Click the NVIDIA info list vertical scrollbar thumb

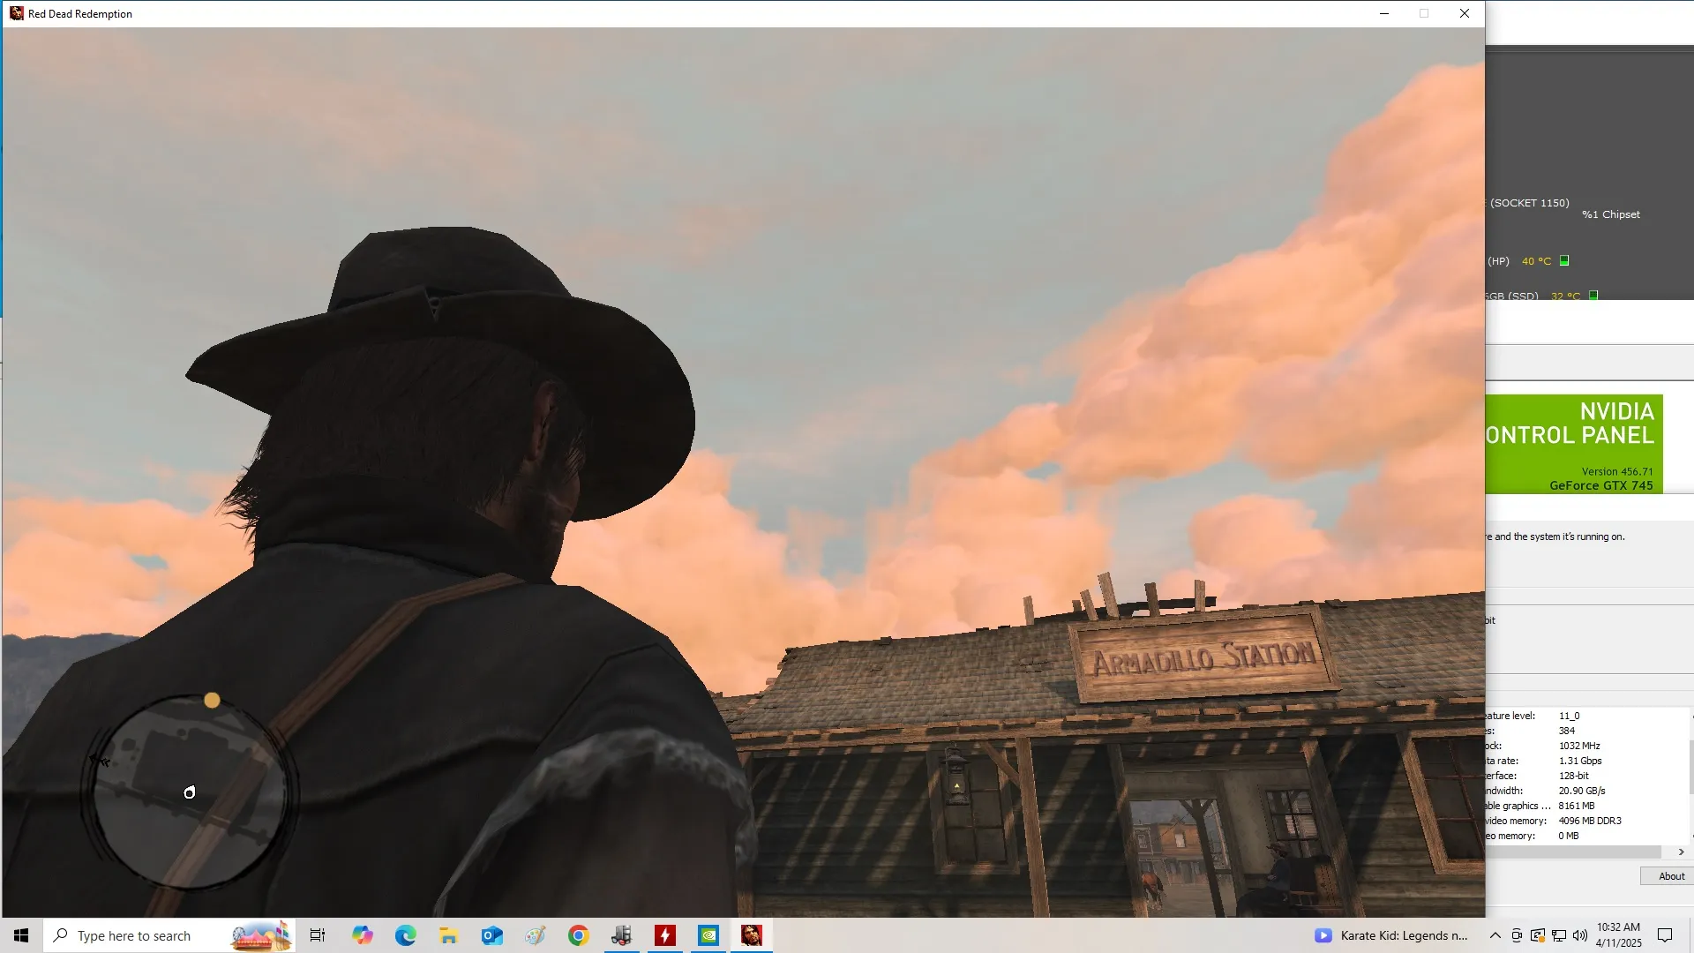(x=1690, y=767)
